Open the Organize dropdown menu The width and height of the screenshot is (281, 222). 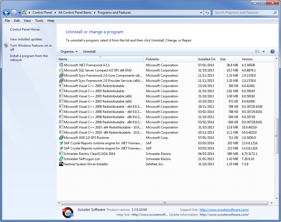pyautogui.click(x=69, y=52)
